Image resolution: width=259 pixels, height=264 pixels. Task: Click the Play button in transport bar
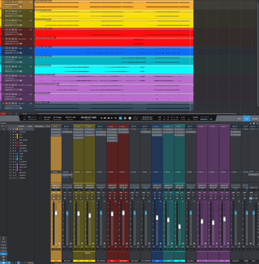click(125, 118)
